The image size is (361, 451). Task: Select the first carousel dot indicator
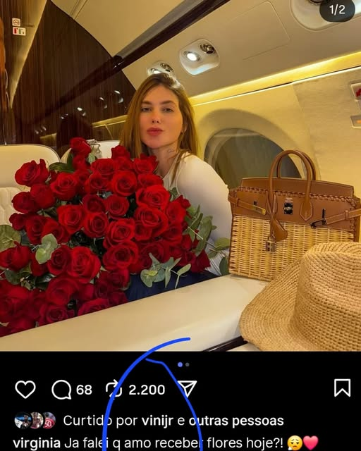180,364
